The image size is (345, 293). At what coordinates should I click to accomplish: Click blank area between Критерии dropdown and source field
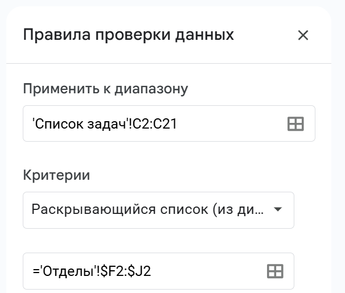click(x=158, y=241)
